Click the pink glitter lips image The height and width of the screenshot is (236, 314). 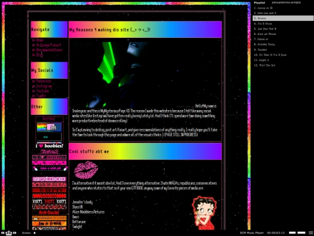tap(86, 170)
